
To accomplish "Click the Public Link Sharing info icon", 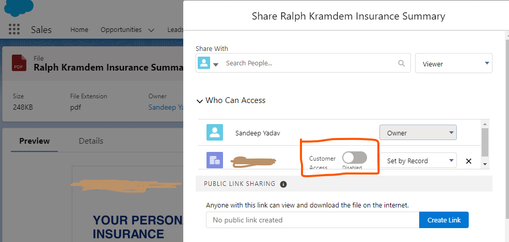I will pyautogui.click(x=283, y=184).
